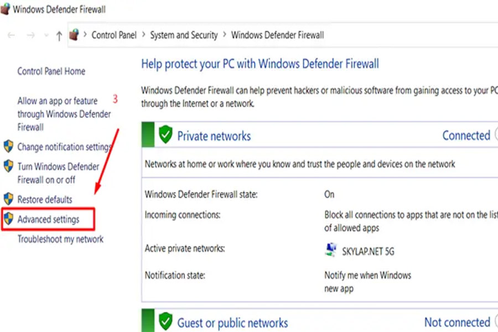Click Networks at home or work description
Viewport: 498px width, 332px height.
pyautogui.click(x=300, y=164)
